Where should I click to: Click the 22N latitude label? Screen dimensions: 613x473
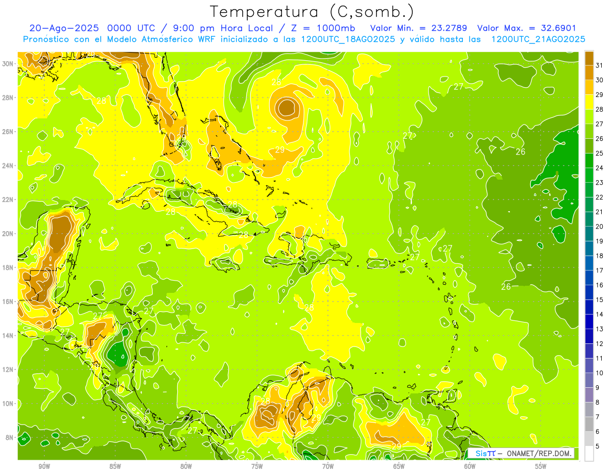[x=8, y=200]
